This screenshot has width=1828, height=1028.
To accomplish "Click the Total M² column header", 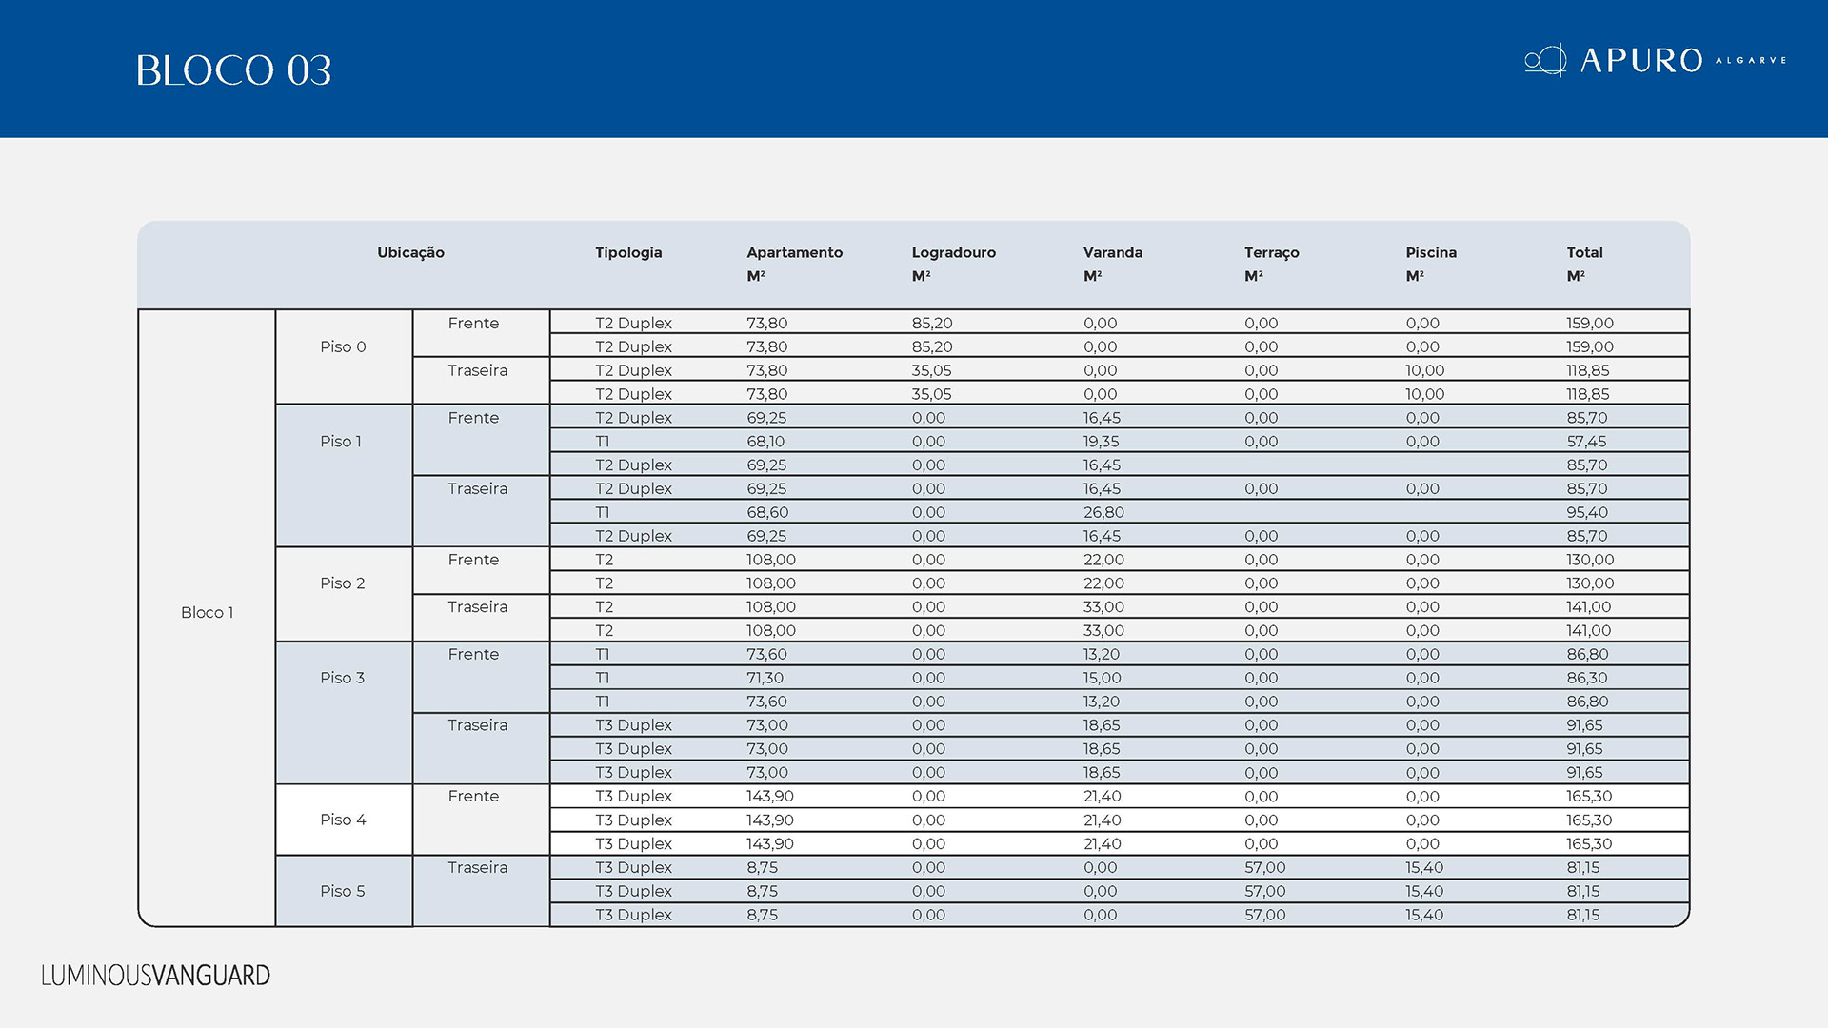I will pos(1584,263).
